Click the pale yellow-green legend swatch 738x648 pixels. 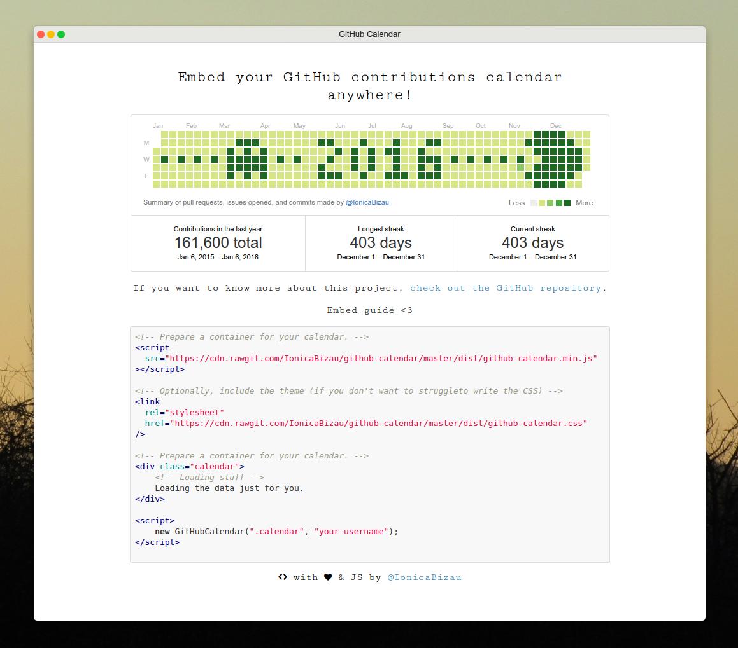click(542, 203)
